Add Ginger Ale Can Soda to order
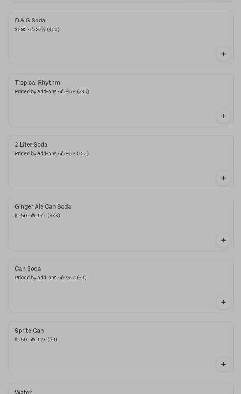241x394 pixels. (223, 240)
